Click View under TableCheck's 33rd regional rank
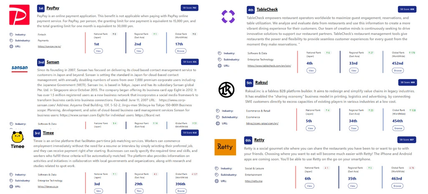This screenshot has height=194, width=428. [x=354, y=71]
